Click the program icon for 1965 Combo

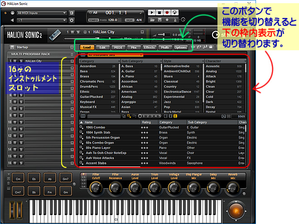[x=82, y=127]
